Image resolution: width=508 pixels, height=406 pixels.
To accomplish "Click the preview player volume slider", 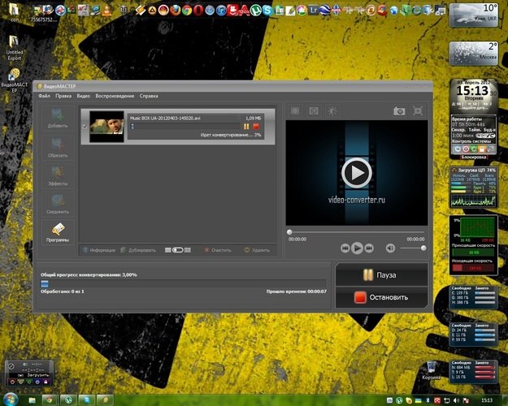I will pyautogui.click(x=412, y=248).
